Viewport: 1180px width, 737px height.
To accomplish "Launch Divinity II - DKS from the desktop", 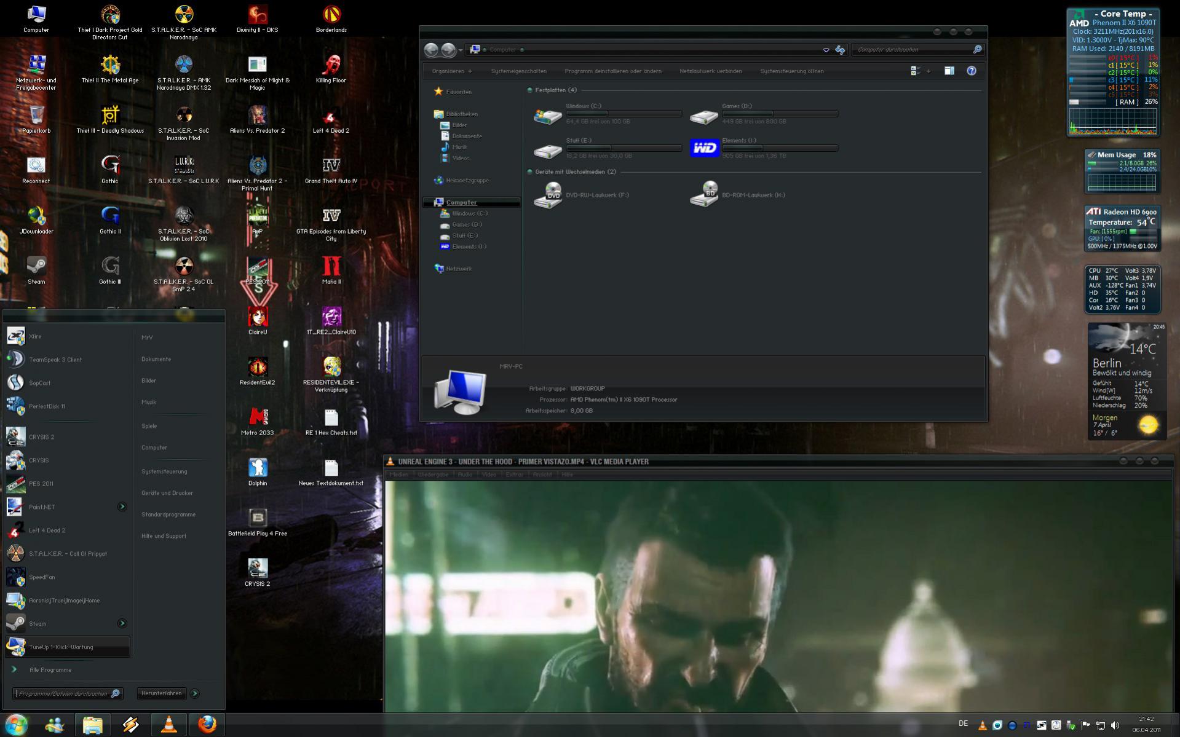I will point(257,18).
